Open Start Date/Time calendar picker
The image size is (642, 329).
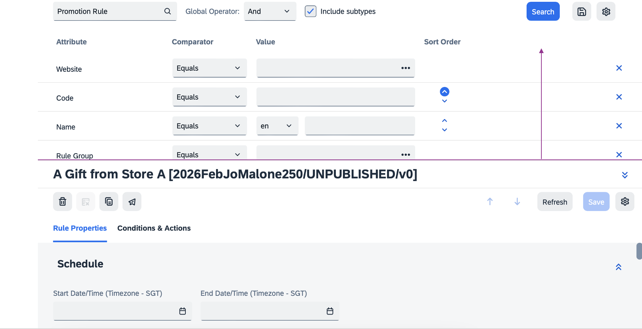tap(183, 311)
